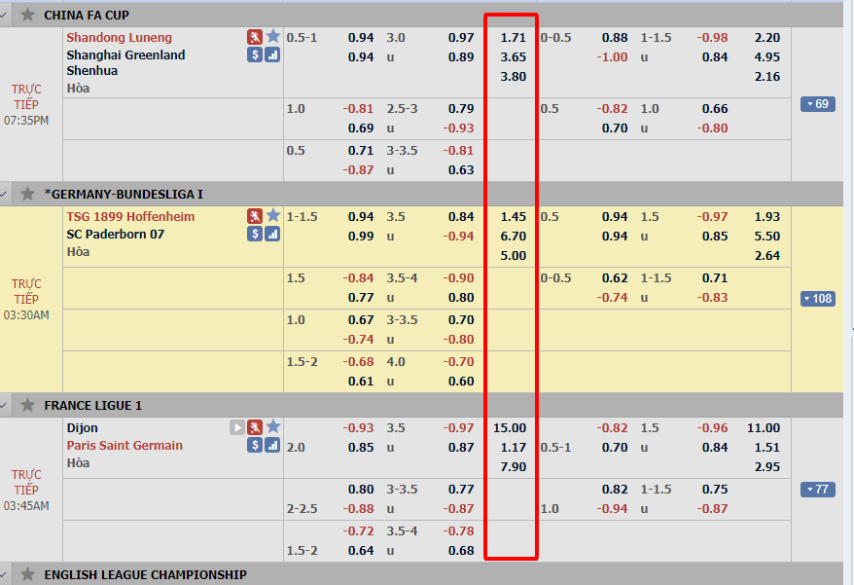Viewport: 854px width, 585px height.
Task: Select the 1.93 first-half odds for Hoffenheim
Action: [766, 217]
